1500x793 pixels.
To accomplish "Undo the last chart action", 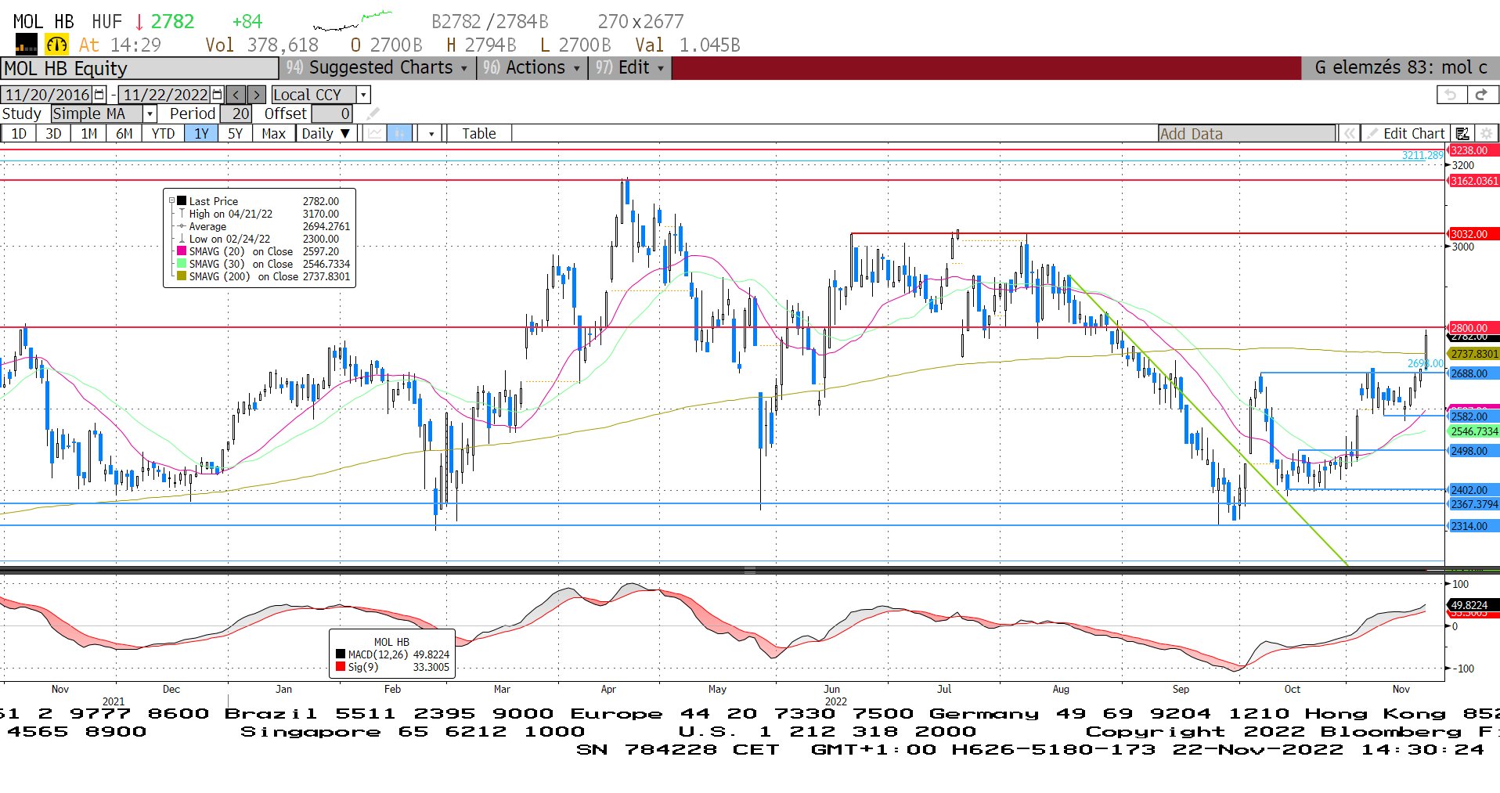I will 1451,95.
